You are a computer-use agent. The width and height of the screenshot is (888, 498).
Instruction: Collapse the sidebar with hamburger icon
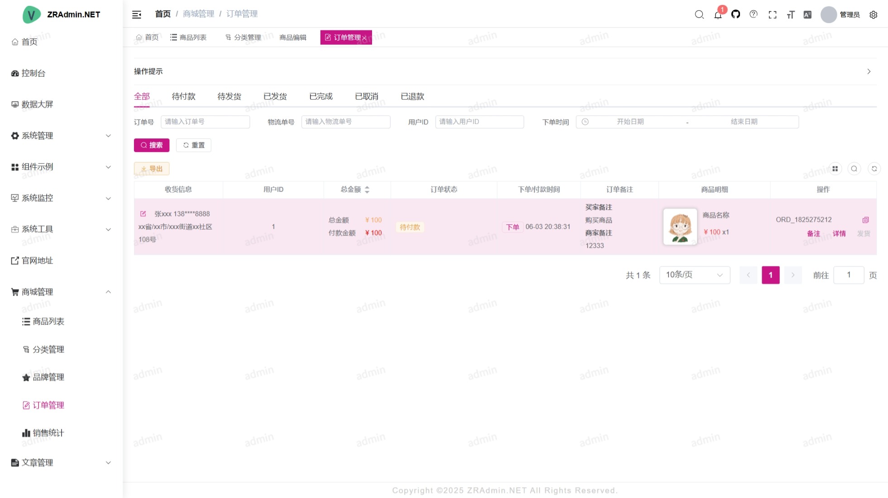pos(136,14)
